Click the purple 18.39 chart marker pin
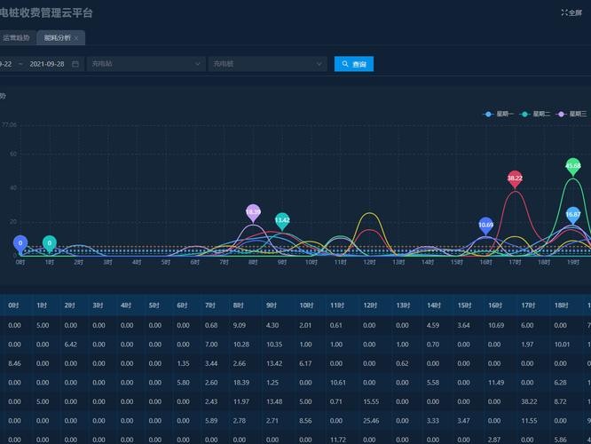This screenshot has height=444, width=591. coord(253,213)
